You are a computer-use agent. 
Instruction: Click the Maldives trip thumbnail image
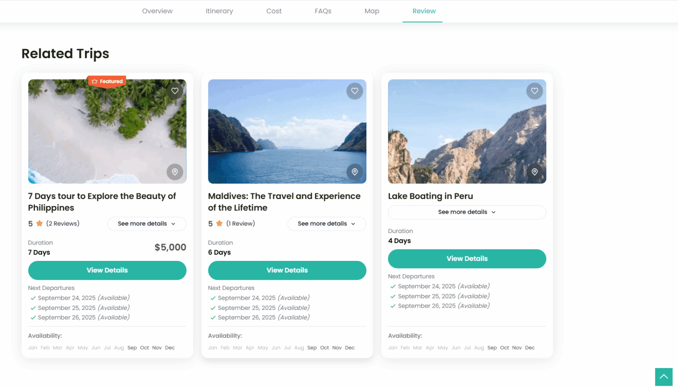tap(287, 131)
